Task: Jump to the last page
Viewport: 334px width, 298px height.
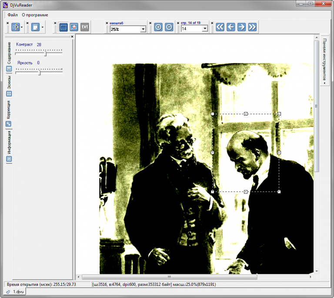Action: click(252, 27)
